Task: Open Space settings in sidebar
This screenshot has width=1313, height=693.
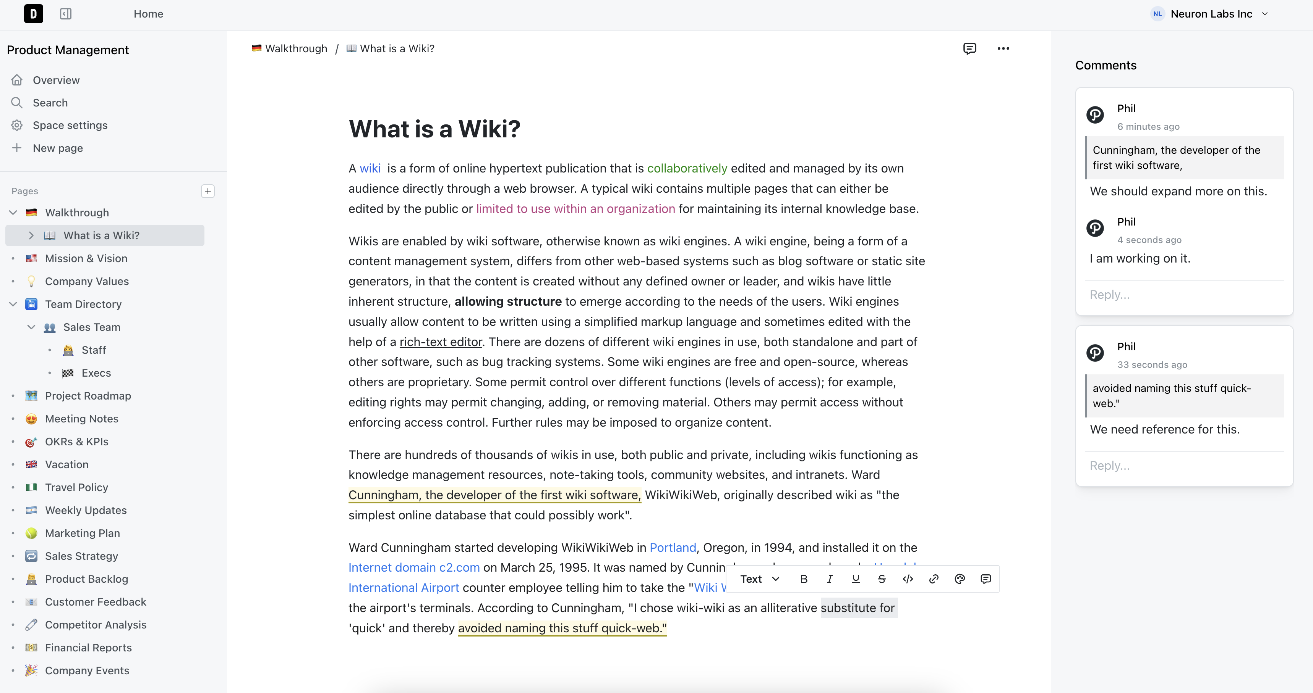Action: coord(70,125)
